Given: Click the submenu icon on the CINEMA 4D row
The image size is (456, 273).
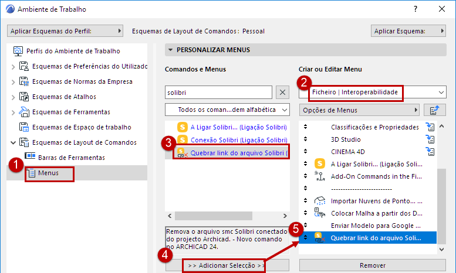Looking at the screenshot, I should tap(430, 152).
